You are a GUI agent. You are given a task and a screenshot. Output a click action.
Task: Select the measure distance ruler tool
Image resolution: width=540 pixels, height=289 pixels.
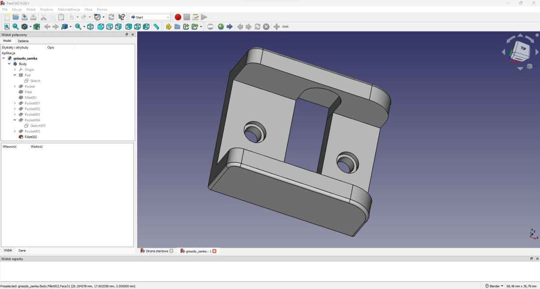tap(156, 26)
